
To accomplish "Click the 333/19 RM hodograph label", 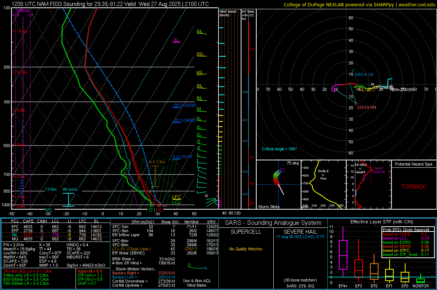I will coord(367,107).
